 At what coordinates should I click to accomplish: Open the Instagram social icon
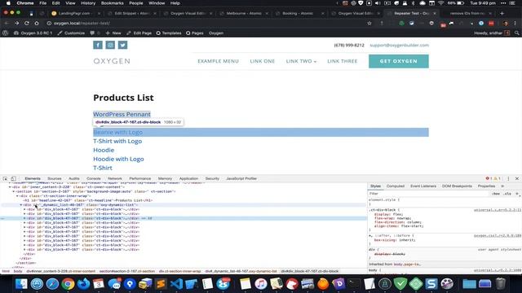[x=110, y=45]
